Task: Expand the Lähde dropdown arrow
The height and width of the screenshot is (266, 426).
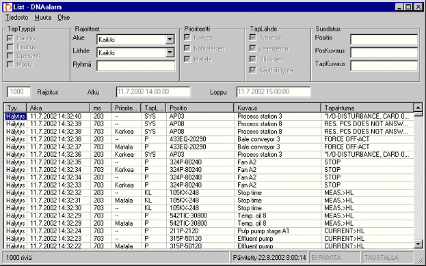Action: [x=170, y=53]
